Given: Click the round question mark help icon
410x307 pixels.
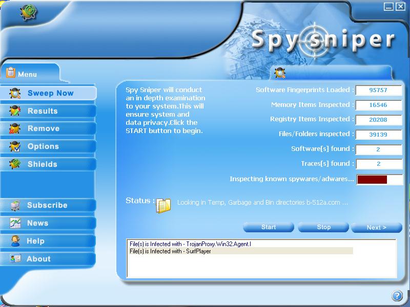Looking at the screenshot, I should pos(397,296).
